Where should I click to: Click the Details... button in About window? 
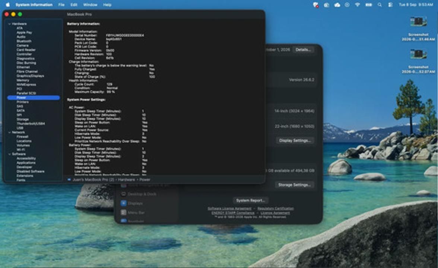pyautogui.click(x=303, y=50)
